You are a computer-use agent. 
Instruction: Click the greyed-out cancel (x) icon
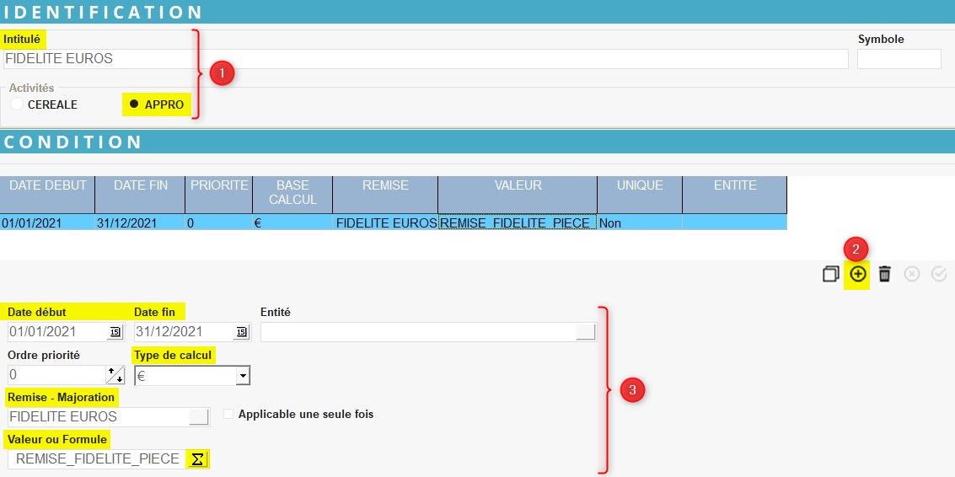(912, 274)
